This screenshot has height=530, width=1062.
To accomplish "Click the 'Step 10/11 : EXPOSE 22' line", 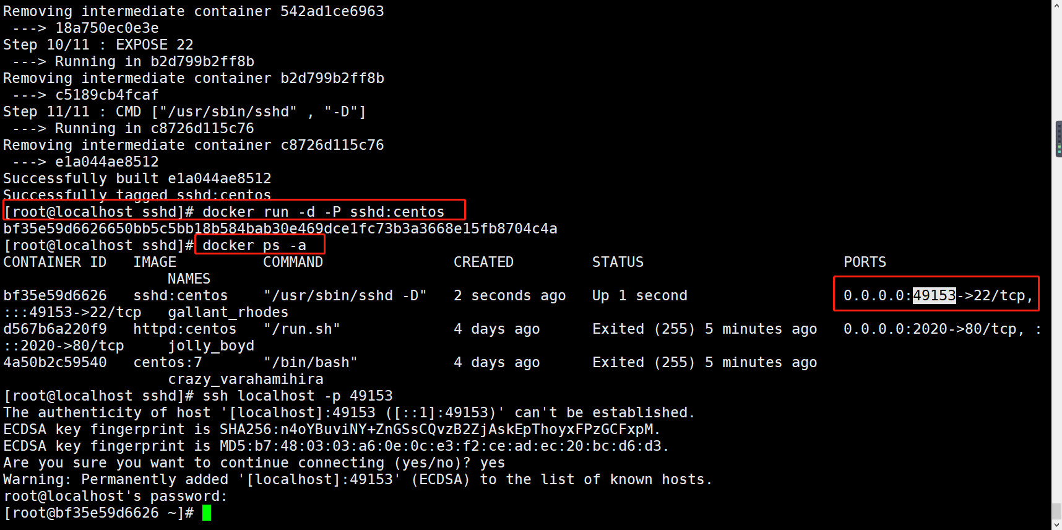I will 98,45.
